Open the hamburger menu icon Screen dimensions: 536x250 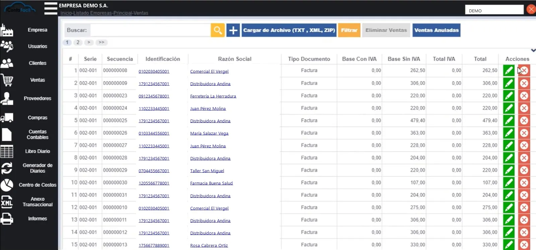pos(51,8)
